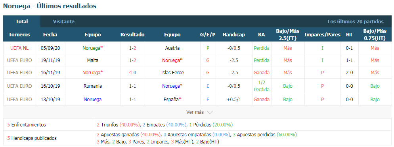Click the Handicap column header
Screen dimensions: 394x147
pos(233,35)
